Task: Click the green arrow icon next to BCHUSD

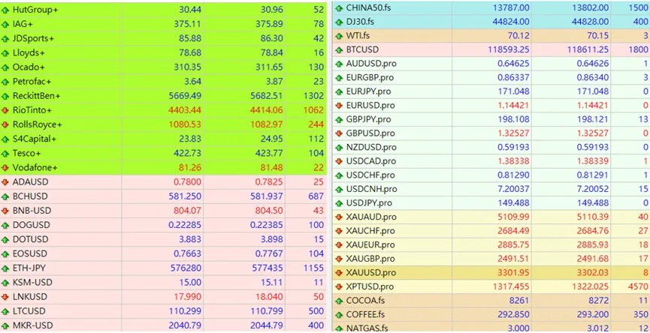Action: click(5, 196)
